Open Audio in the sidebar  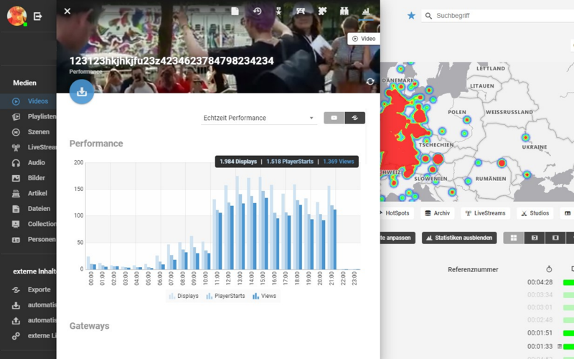point(28,163)
